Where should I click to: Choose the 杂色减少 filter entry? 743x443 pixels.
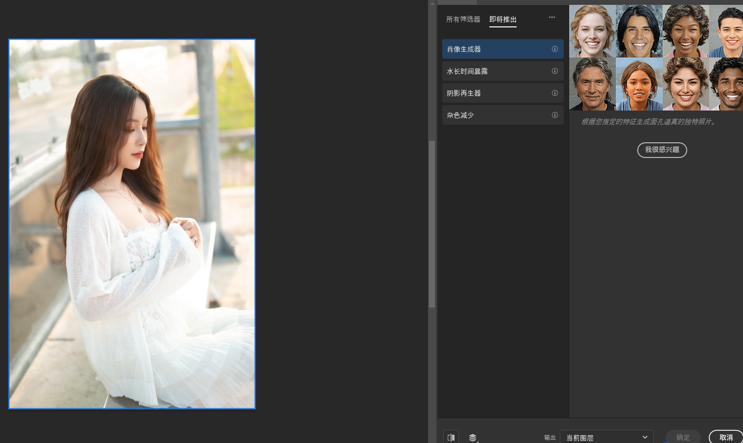(x=495, y=115)
